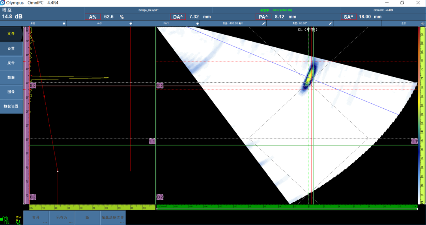Click the 新 (New) button
Image resolution: width=426 pixels, height=225 pixels.
tap(87, 218)
